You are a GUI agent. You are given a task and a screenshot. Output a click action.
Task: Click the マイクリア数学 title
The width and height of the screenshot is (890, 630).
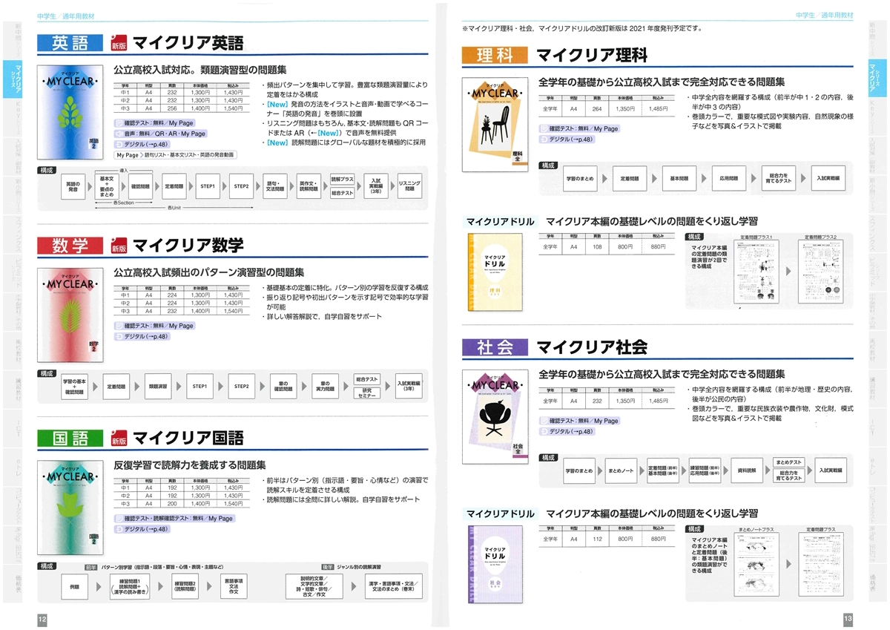[x=188, y=246]
